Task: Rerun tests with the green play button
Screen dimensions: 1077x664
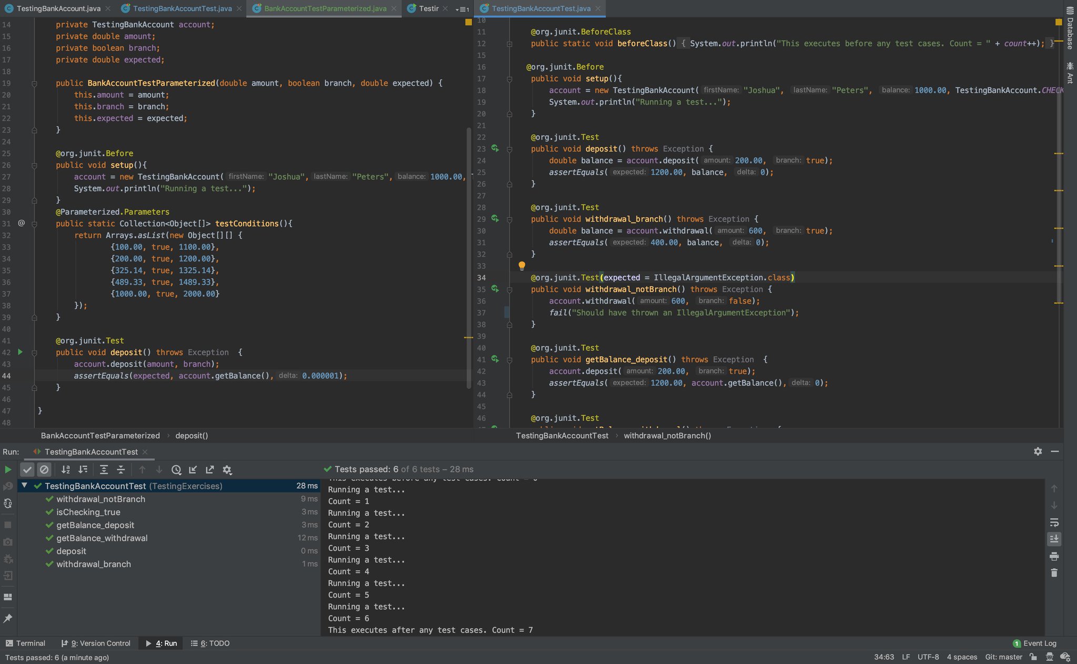Action: (8, 470)
